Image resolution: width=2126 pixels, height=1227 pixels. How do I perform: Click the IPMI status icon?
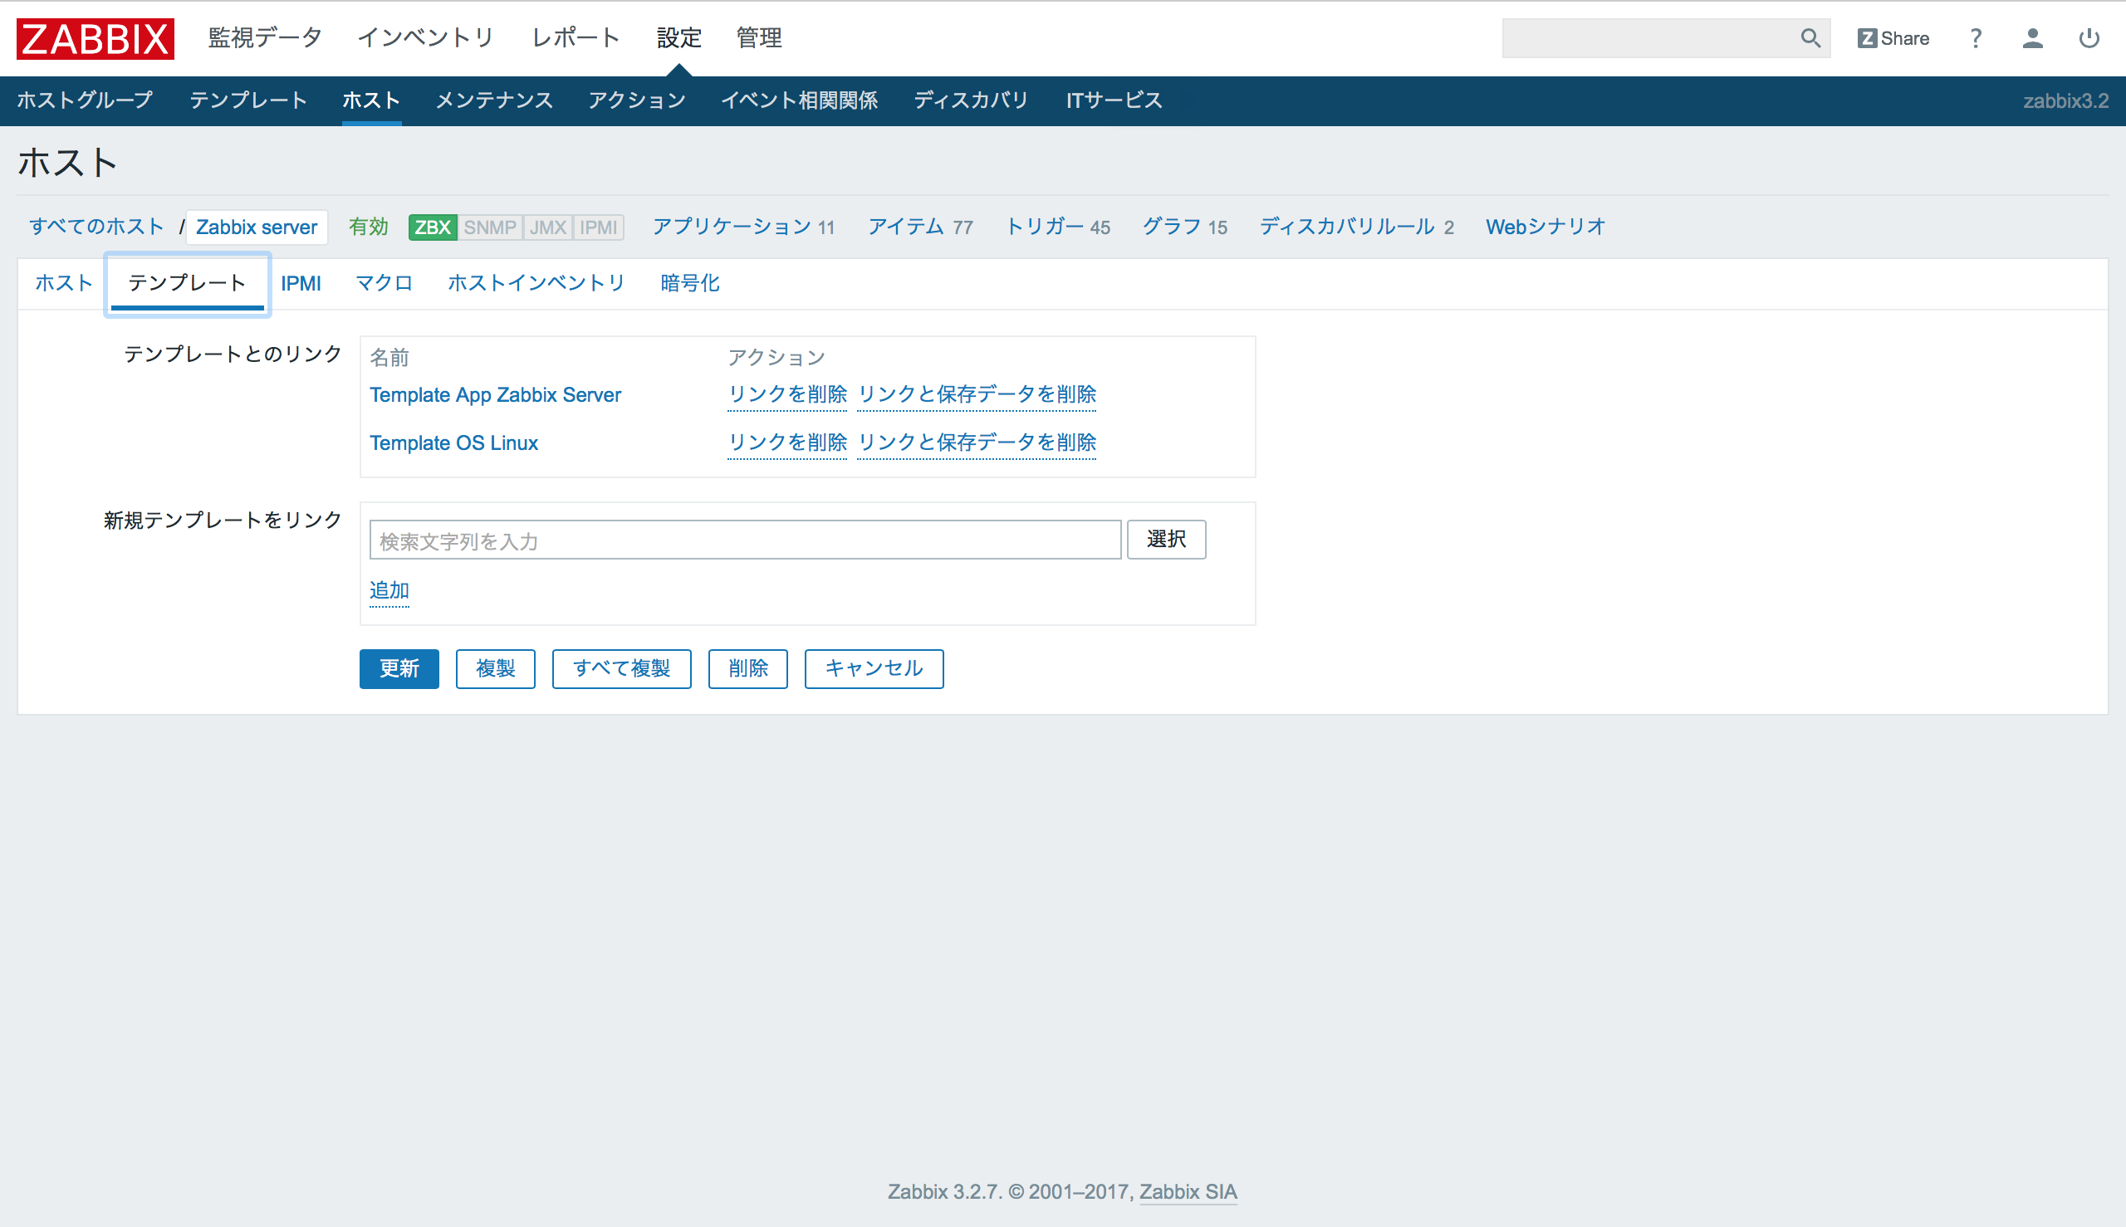(x=598, y=227)
